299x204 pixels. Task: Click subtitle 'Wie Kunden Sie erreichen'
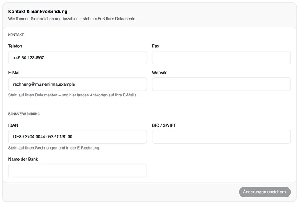click(72, 19)
